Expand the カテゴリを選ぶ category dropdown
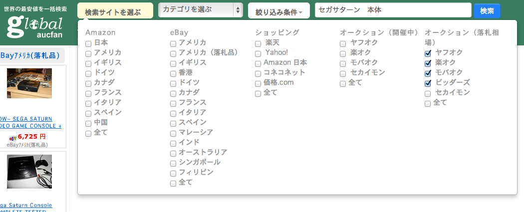The height and width of the screenshot is (212, 524). click(x=200, y=9)
